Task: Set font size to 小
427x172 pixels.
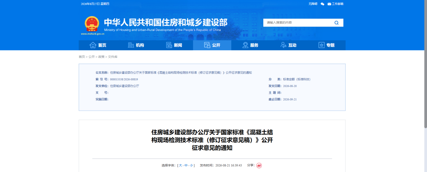Action: (x=191, y=165)
